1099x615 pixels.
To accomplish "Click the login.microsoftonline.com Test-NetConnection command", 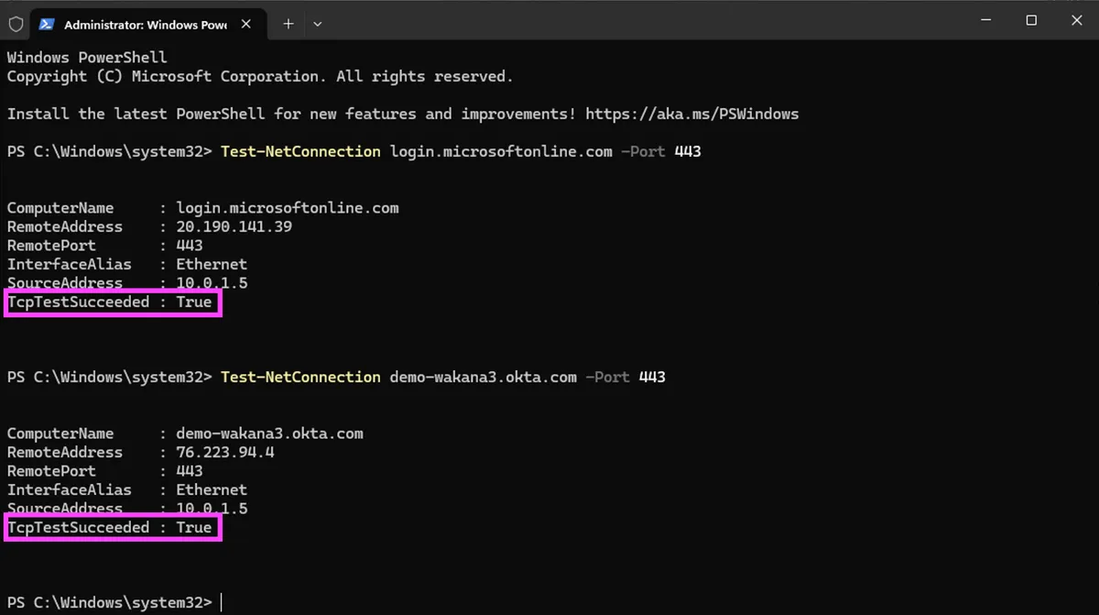I will point(461,151).
